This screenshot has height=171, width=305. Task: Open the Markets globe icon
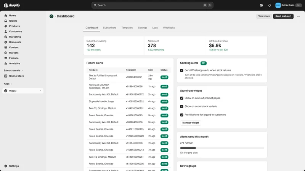click(x=6, y=53)
